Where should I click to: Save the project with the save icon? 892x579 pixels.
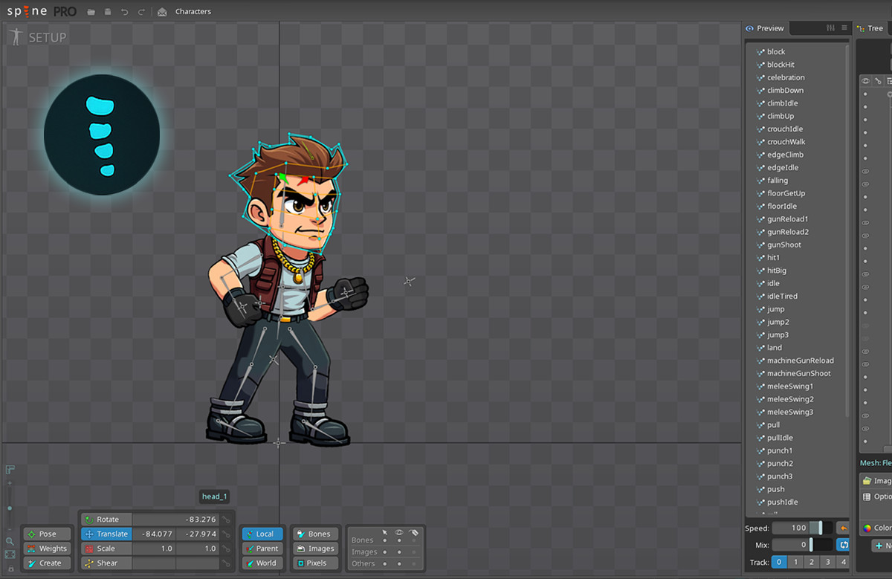click(x=106, y=11)
